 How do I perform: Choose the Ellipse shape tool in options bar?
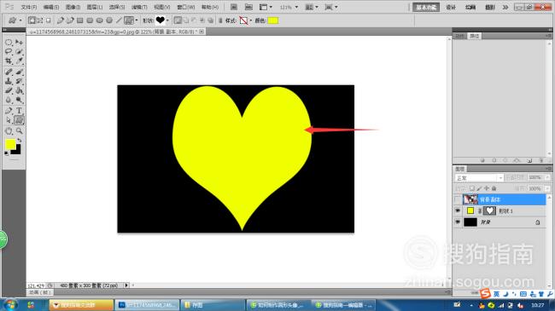pyautogui.click(x=99, y=20)
